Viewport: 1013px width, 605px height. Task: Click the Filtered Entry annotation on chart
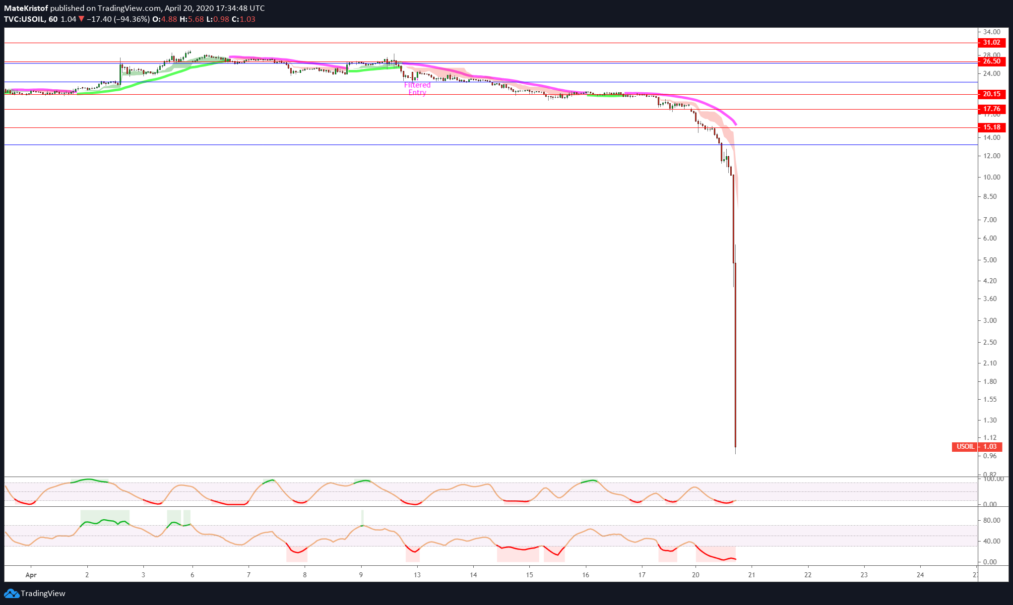[x=417, y=89]
